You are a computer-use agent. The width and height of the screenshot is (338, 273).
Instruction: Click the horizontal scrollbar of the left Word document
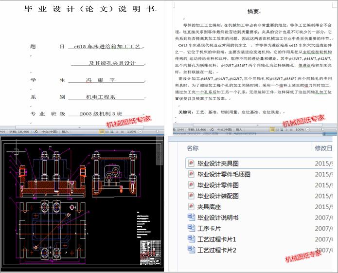coord(80,127)
